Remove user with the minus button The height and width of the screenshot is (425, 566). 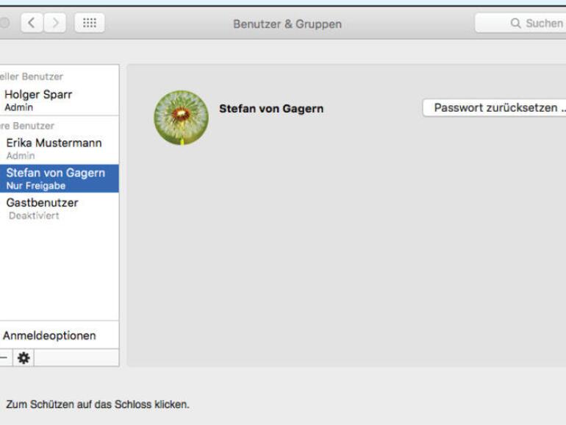4,358
